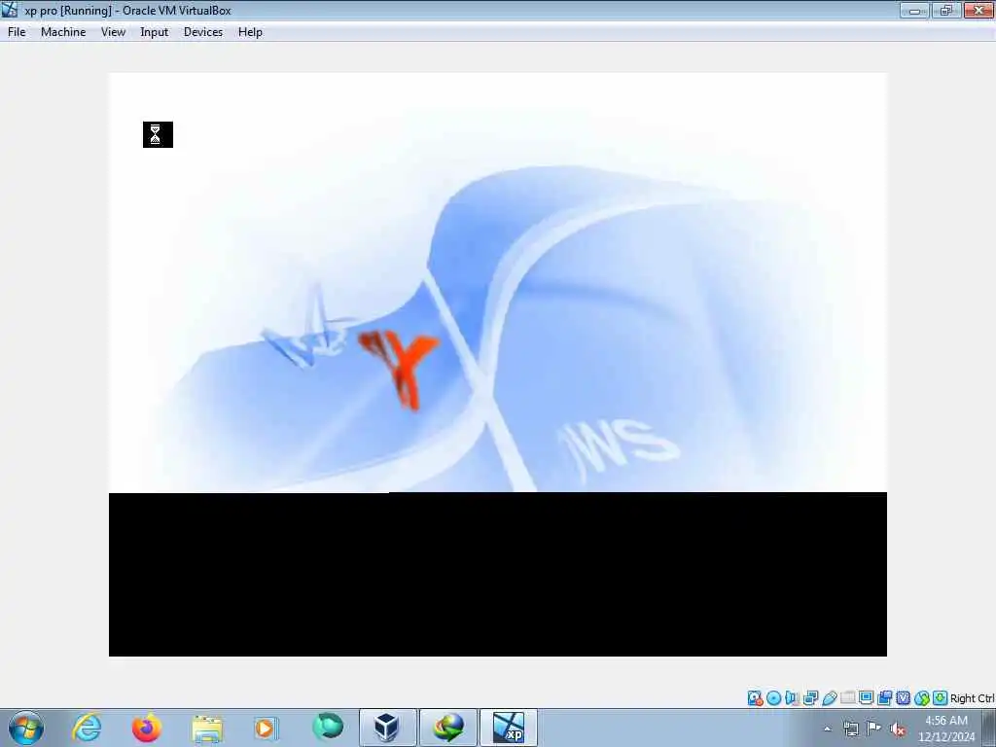Viewport: 996px width, 747px height.
Task: Minimize the VirtualBox window
Action: tap(914, 10)
